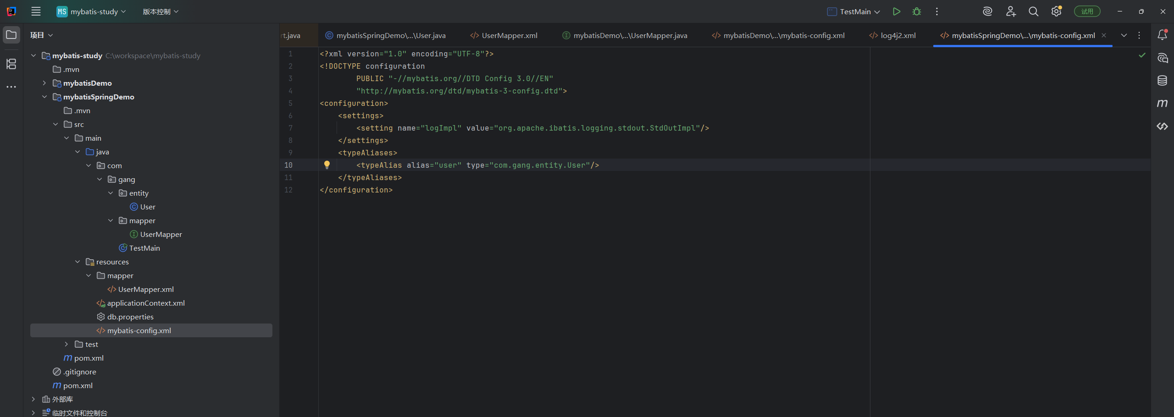Viewport: 1174px width, 417px height.
Task: Switch to the UserMapper.xml tab
Action: point(504,35)
